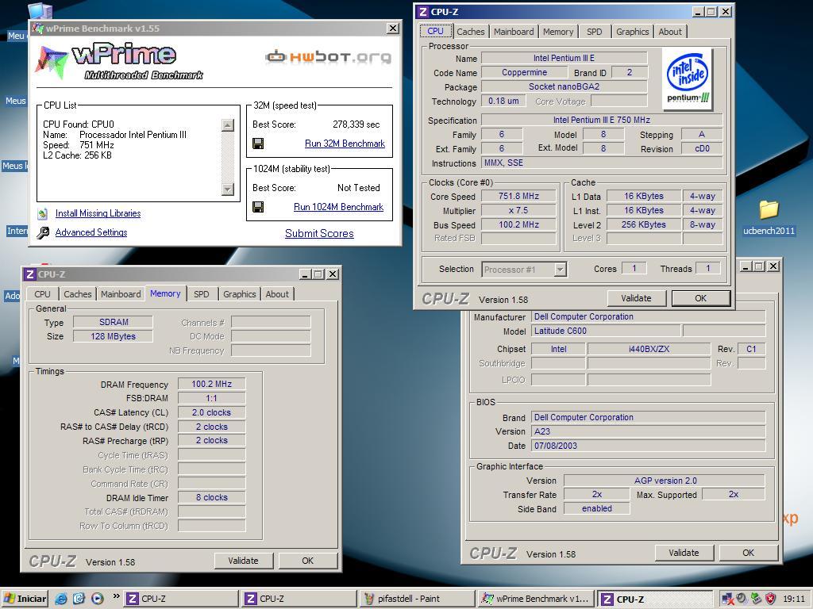This screenshot has width=813, height=609.
Task: Open the Advanced Settings link
Action: coord(91,232)
